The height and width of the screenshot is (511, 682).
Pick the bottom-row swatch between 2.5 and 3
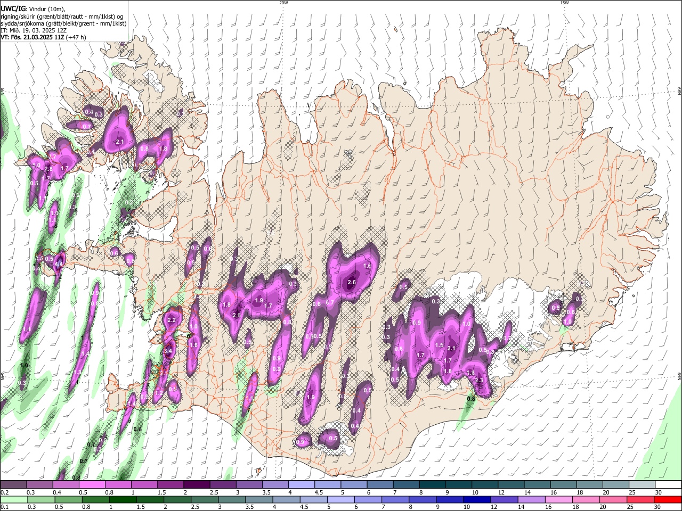pyautogui.click(x=204, y=500)
